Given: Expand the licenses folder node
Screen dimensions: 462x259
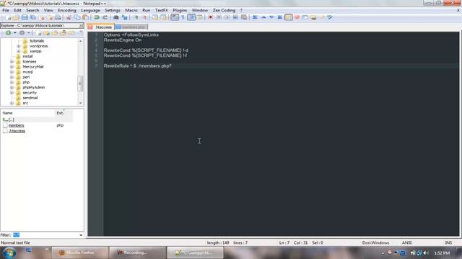Looking at the screenshot, I should [x=12, y=62].
